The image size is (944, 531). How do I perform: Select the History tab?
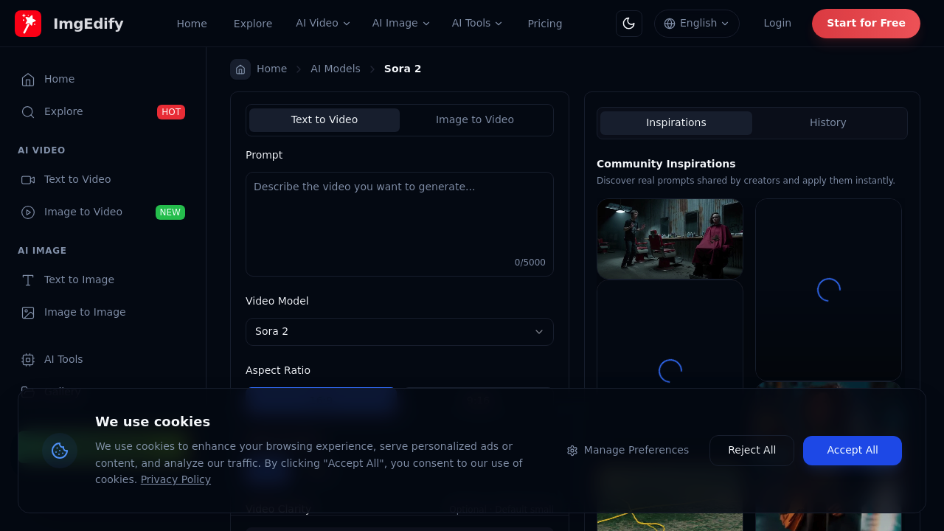pyautogui.click(x=828, y=123)
